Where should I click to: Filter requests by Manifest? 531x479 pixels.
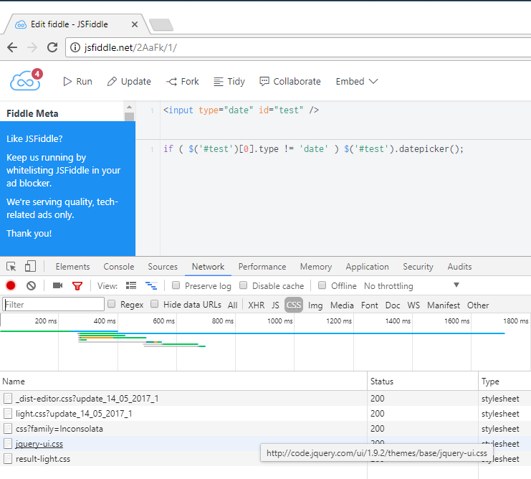444,305
